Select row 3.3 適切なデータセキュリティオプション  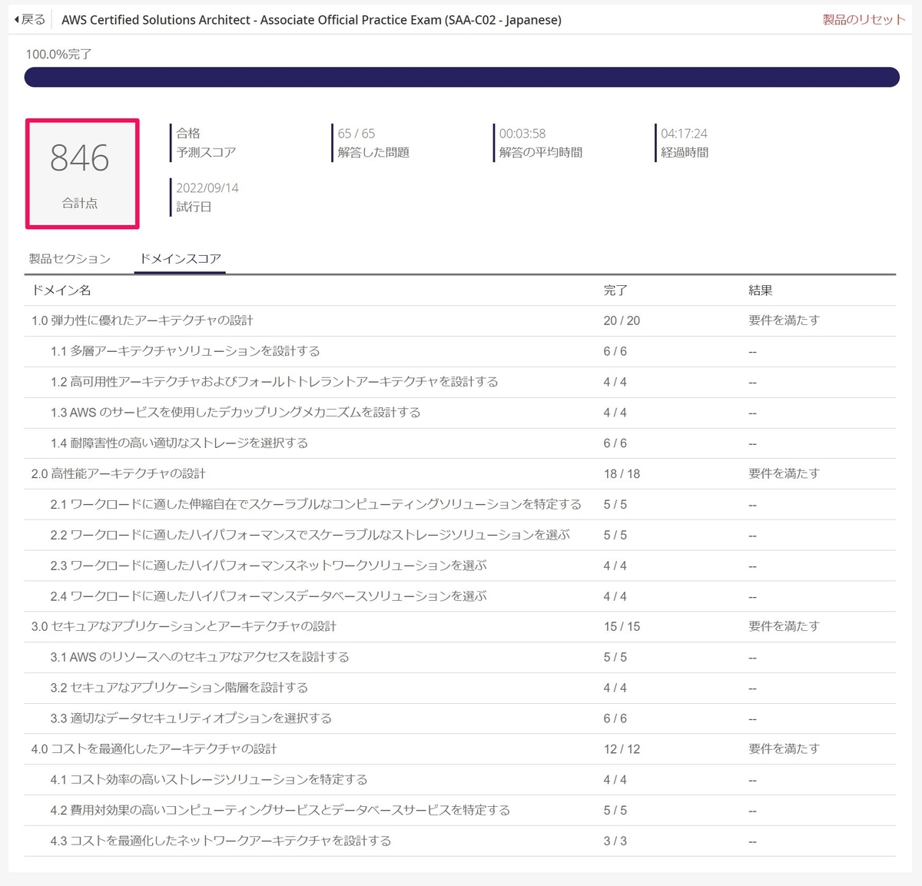point(460,718)
